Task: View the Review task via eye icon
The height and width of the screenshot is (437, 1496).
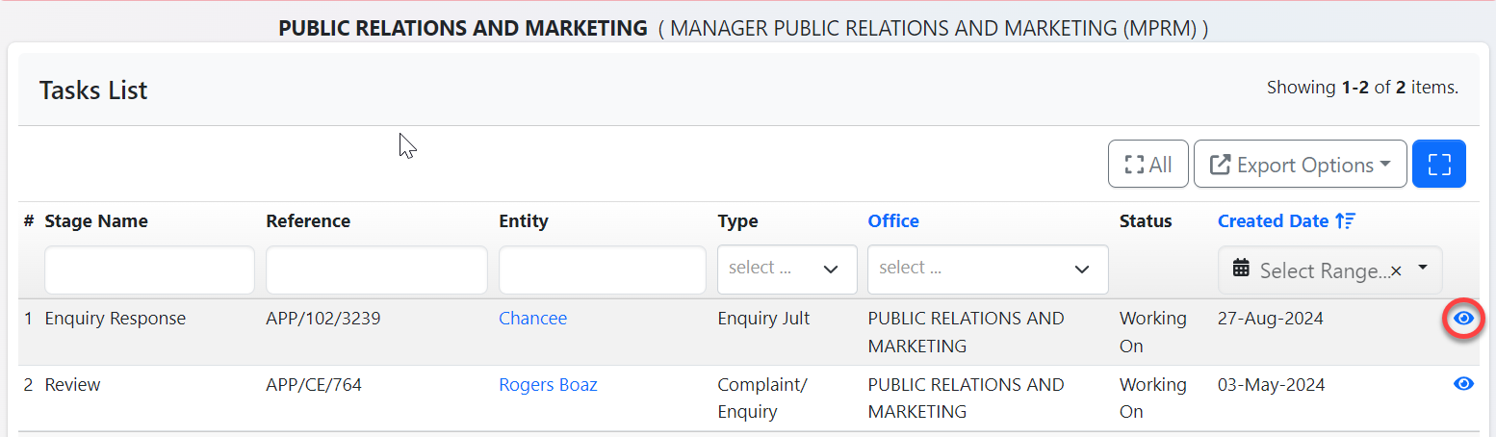Action: click(1463, 384)
